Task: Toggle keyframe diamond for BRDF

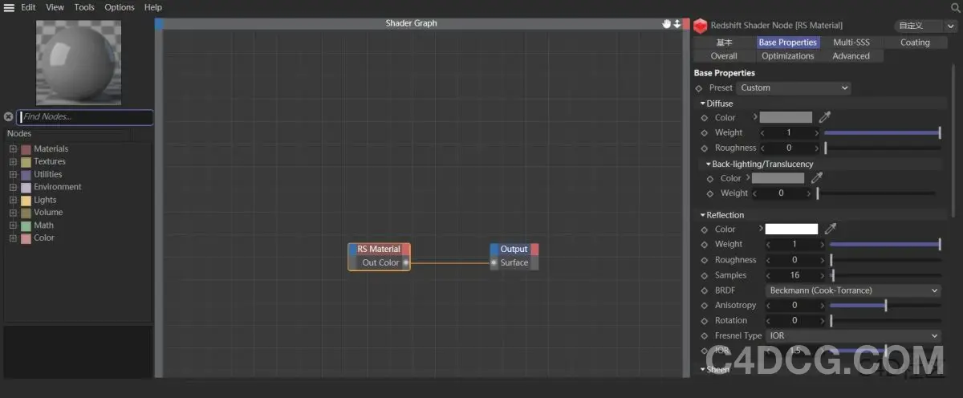Action: click(x=705, y=290)
